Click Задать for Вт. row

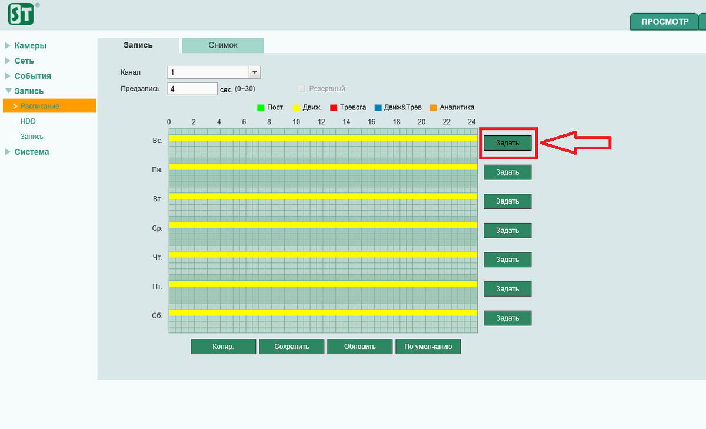tap(507, 201)
